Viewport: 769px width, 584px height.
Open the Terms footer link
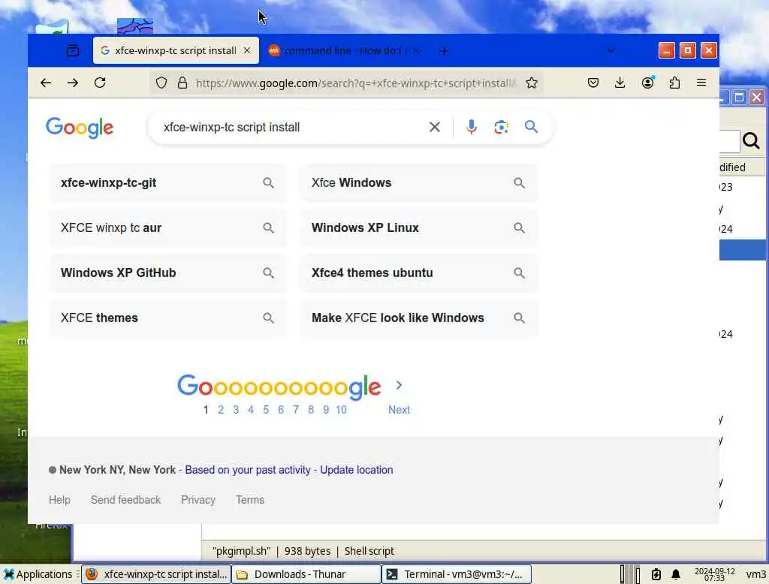point(250,500)
